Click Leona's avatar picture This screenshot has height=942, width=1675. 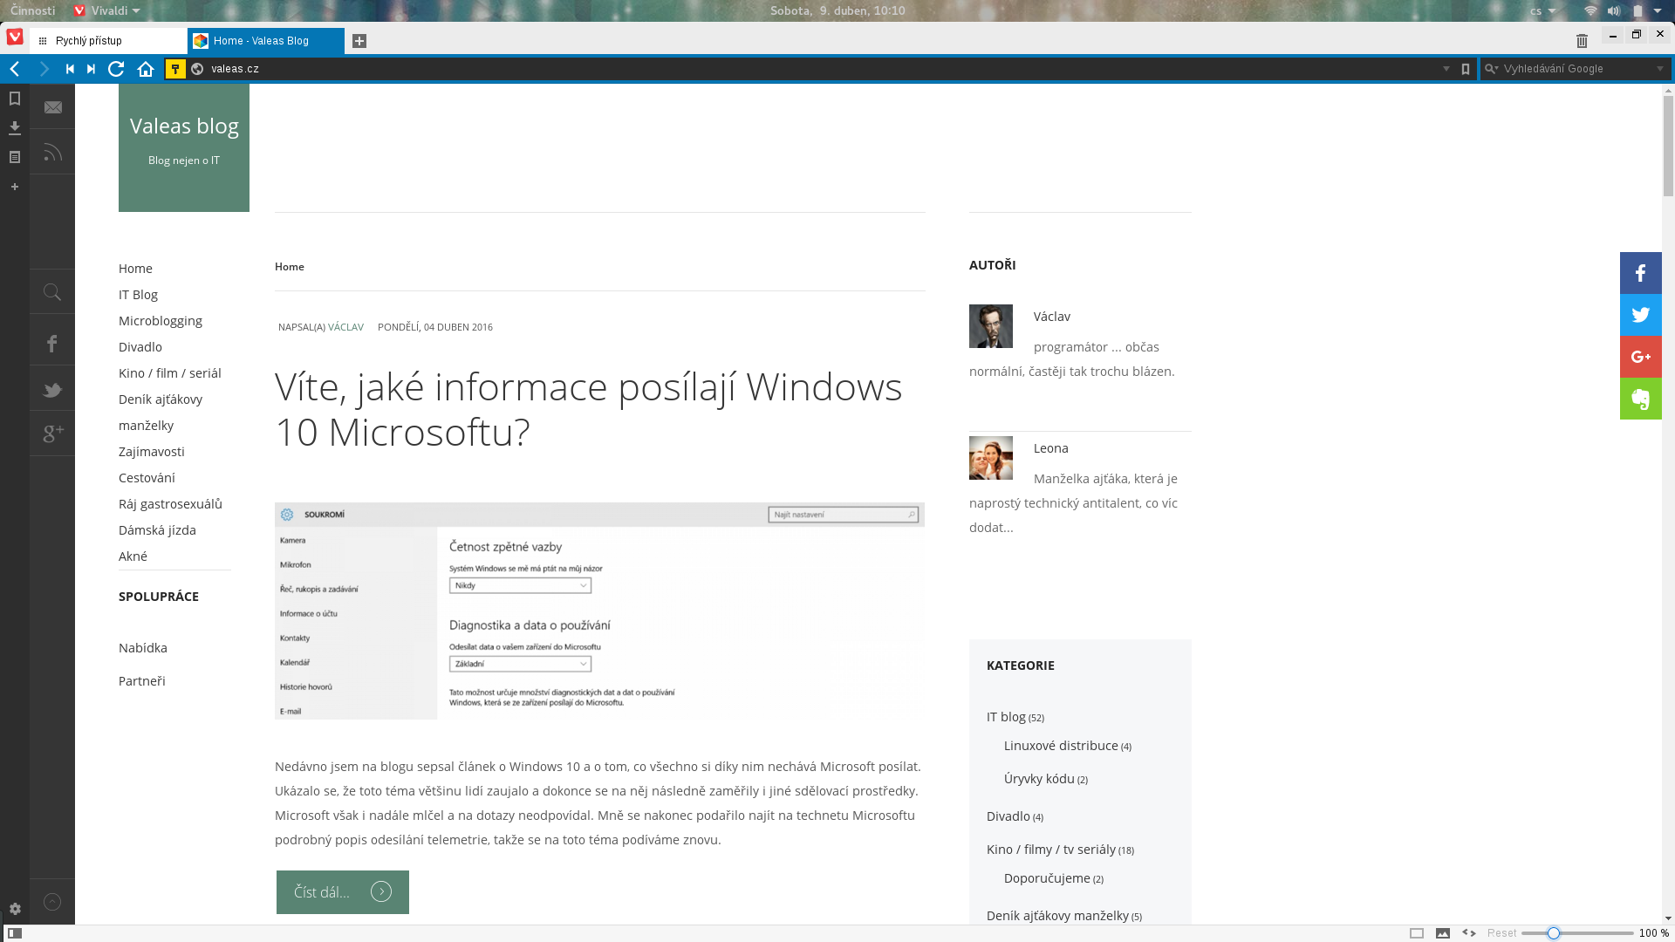[991, 458]
